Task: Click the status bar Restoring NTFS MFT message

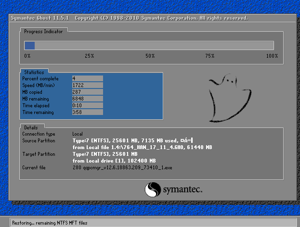Action: 50,223
